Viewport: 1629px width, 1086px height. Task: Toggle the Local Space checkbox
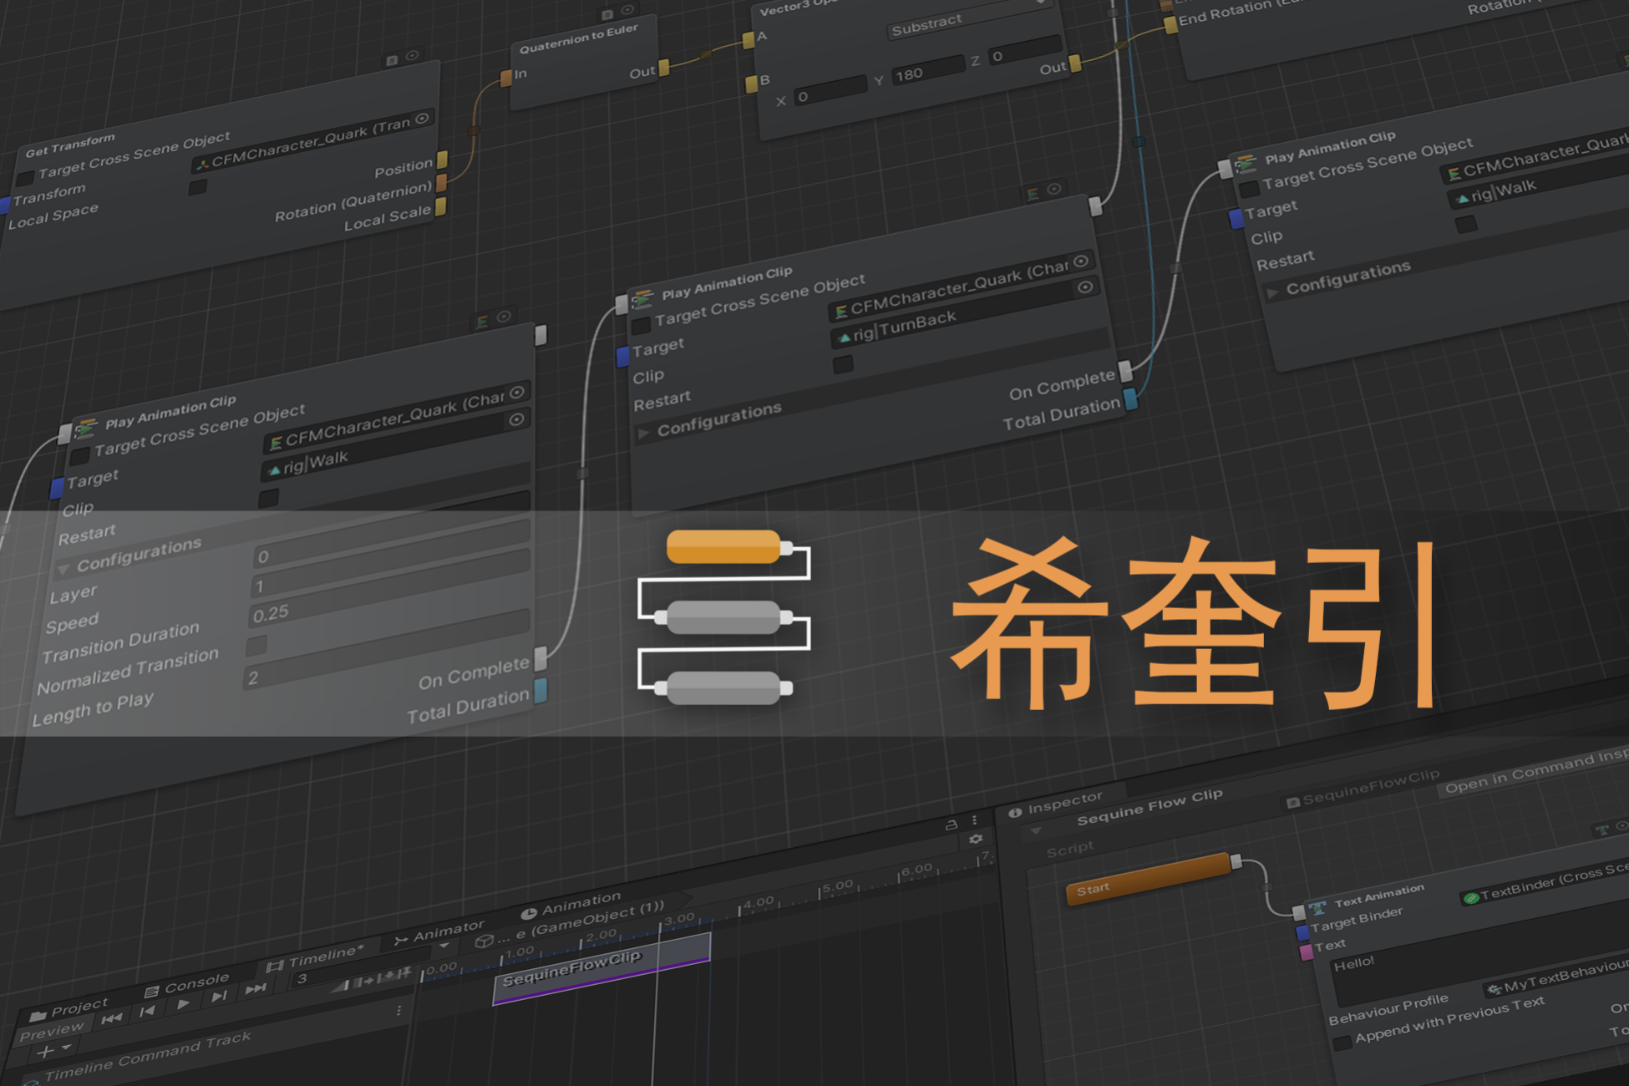(198, 187)
